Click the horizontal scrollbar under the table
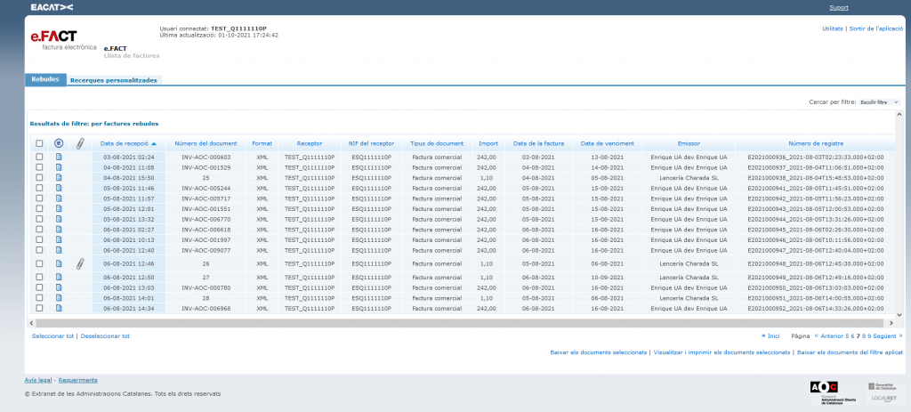 click(x=445, y=321)
